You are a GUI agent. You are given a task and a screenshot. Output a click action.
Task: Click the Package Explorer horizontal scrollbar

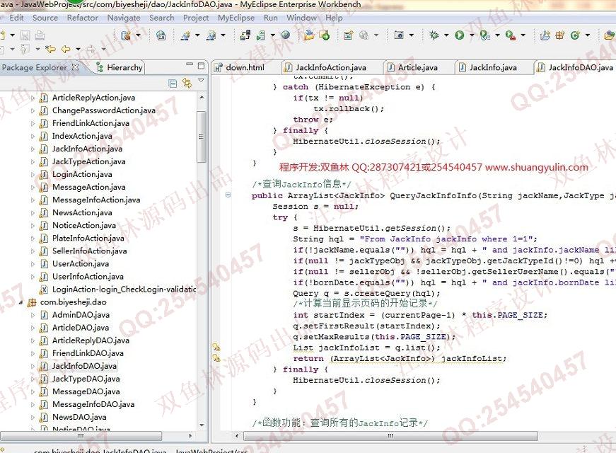pyautogui.click(x=81, y=436)
